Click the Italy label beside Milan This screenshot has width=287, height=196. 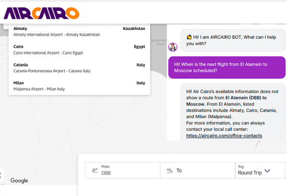point(141,83)
